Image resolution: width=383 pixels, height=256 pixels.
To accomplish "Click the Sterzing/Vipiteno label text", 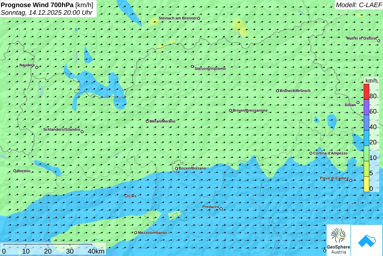I will pos(210,69).
